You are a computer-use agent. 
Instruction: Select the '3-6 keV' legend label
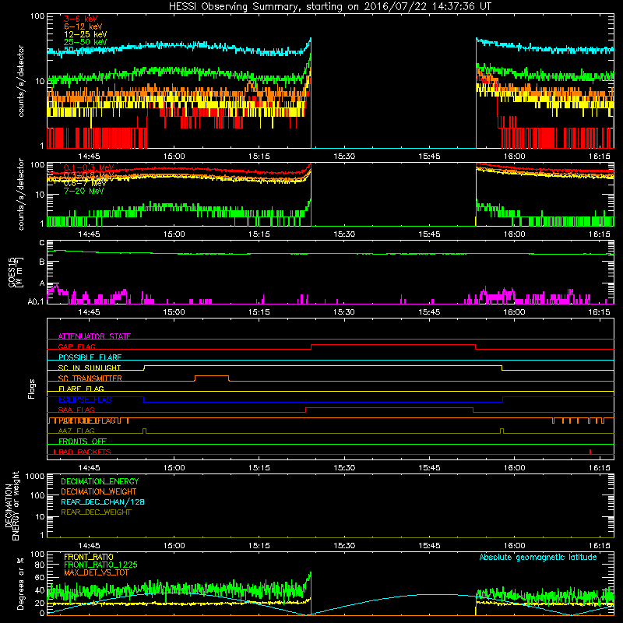tap(81, 19)
